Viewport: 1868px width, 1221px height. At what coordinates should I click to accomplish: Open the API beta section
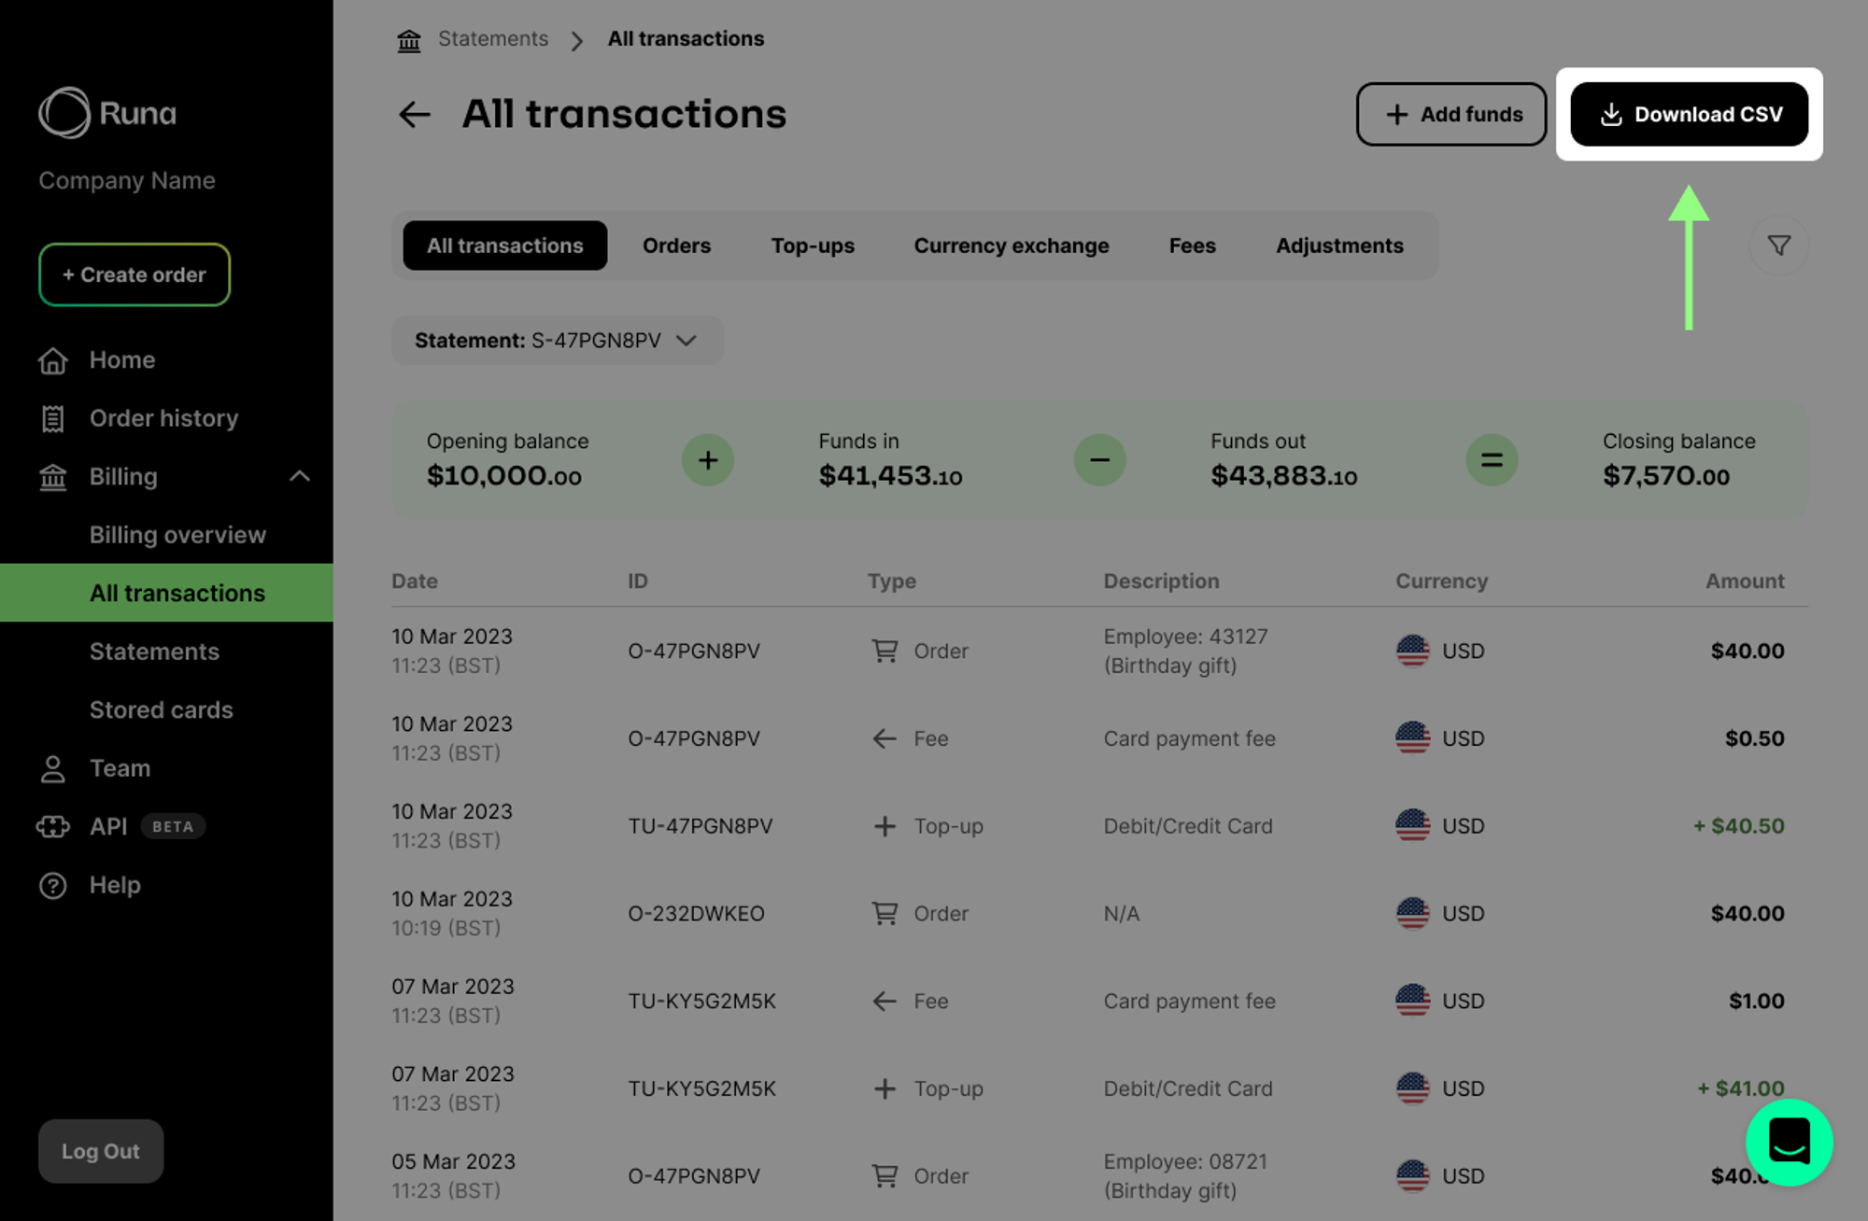click(x=108, y=827)
